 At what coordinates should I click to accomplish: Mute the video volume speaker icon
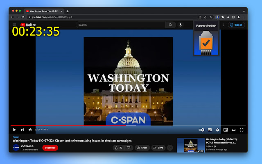coord(30,130)
